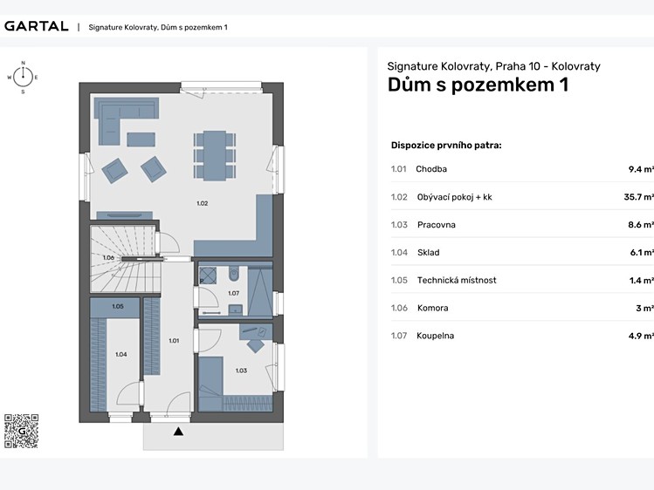Select the '1.03 Pracovna' row

522,225
